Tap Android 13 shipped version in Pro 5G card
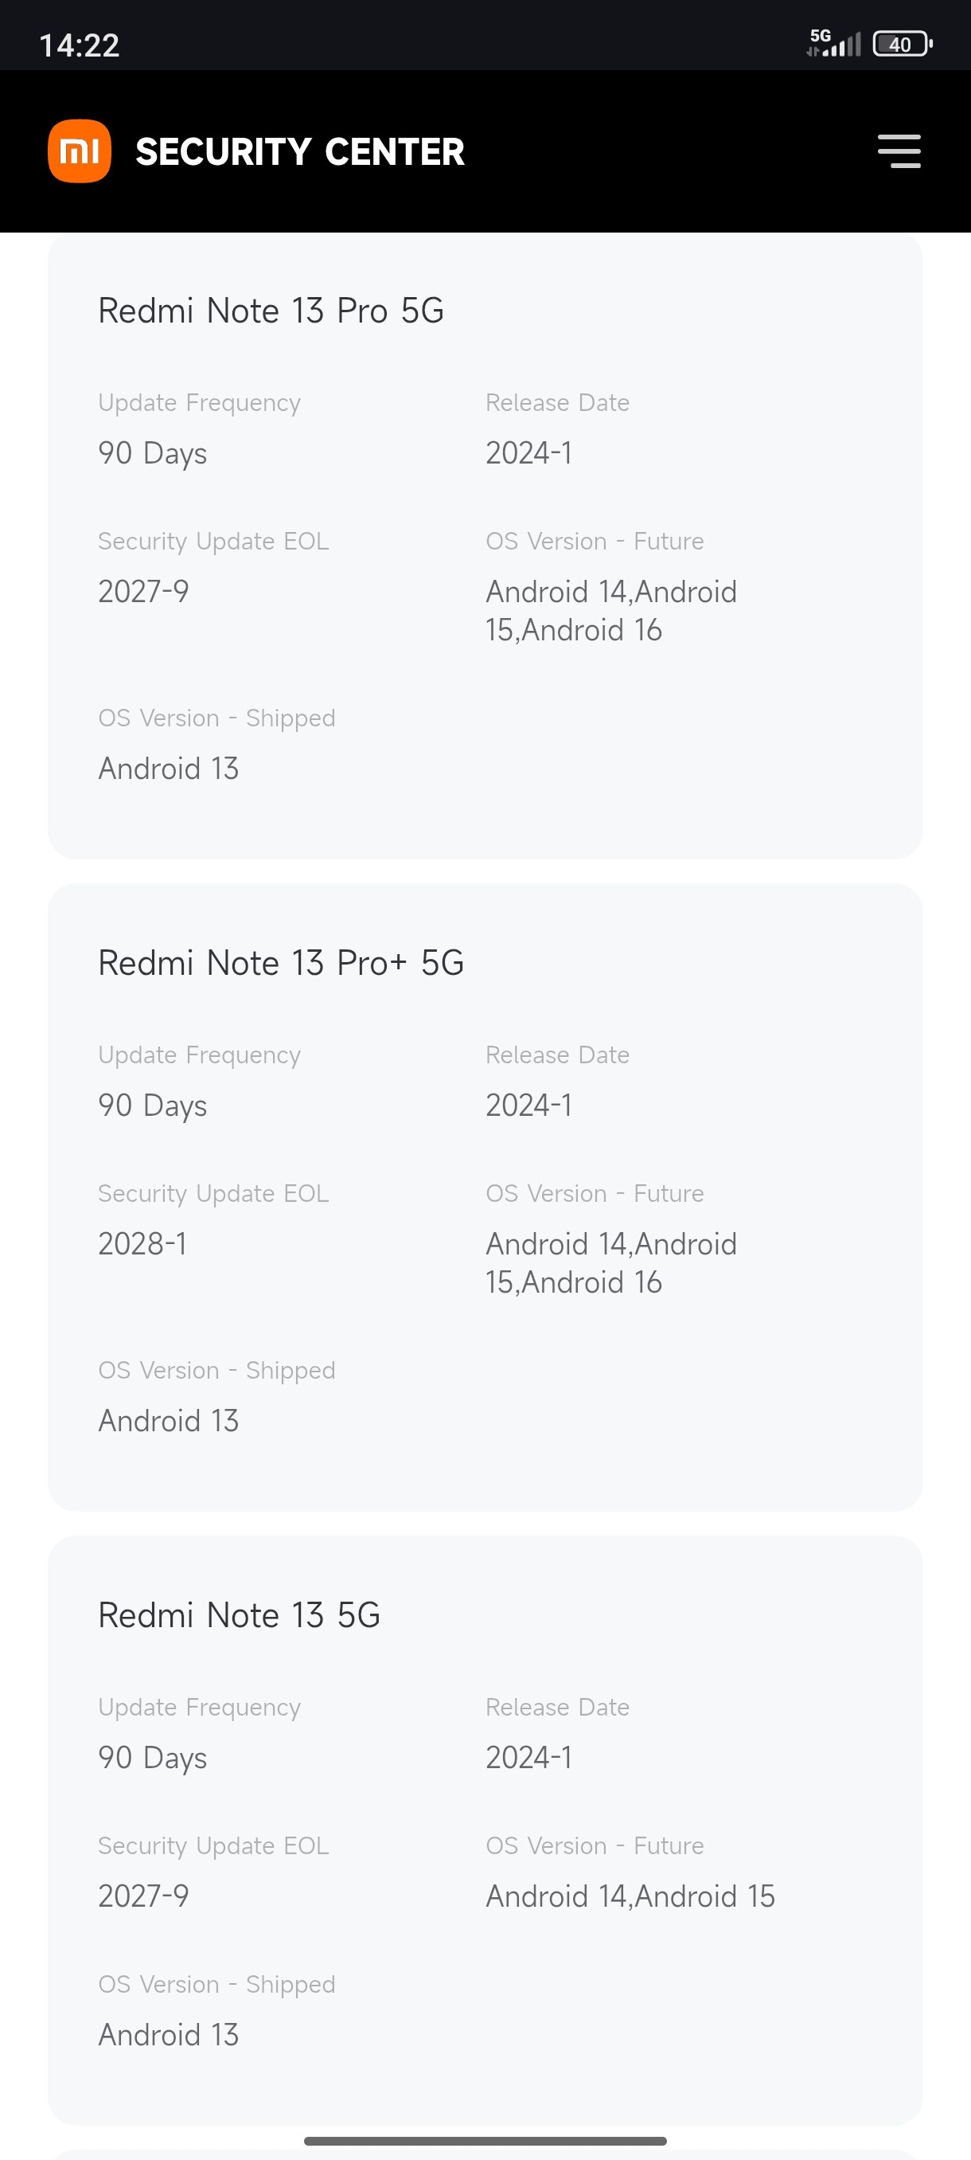Screen dimensions: 971x2160 pyautogui.click(x=169, y=768)
